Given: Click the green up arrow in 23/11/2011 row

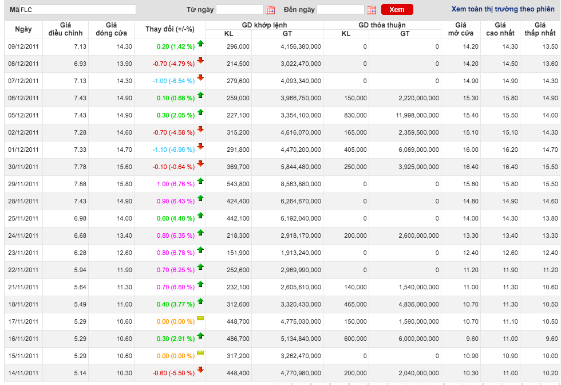Looking at the screenshot, I should (x=200, y=250).
